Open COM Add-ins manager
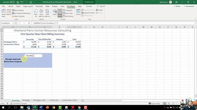The image size is (197, 110). click(47, 13)
